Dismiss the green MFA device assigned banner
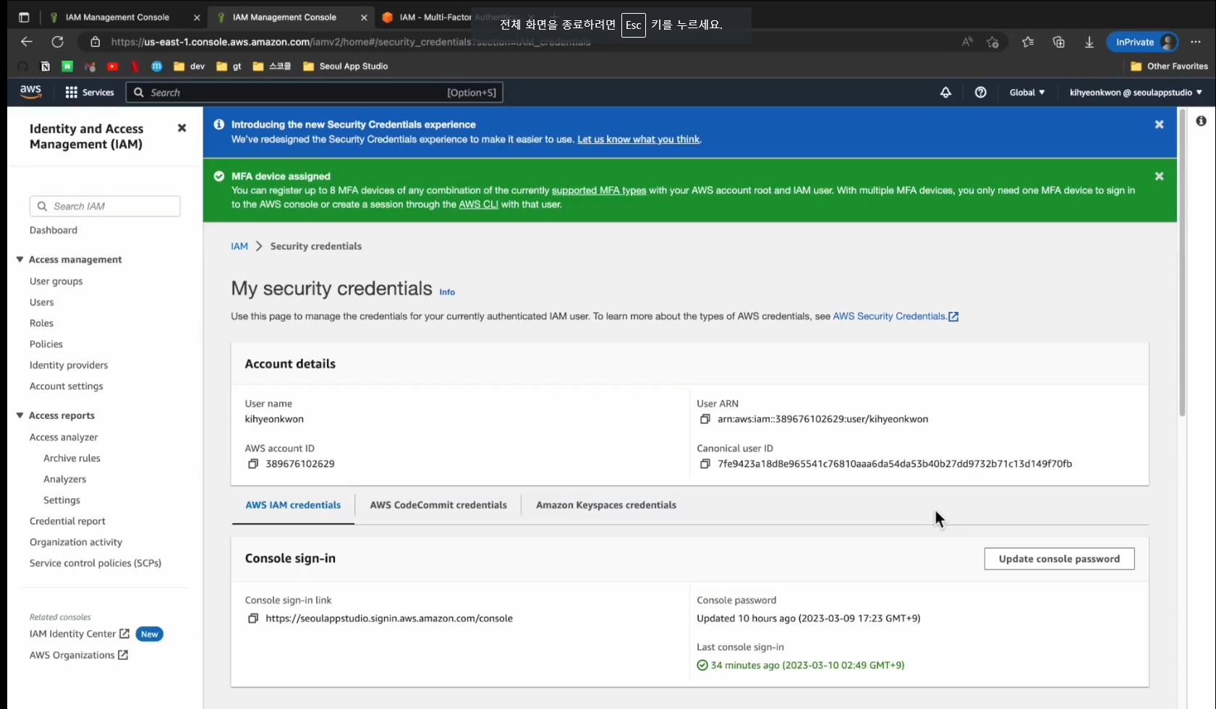Image resolution: width=1216 pixels, height=709 pixels. point(1159,177)
